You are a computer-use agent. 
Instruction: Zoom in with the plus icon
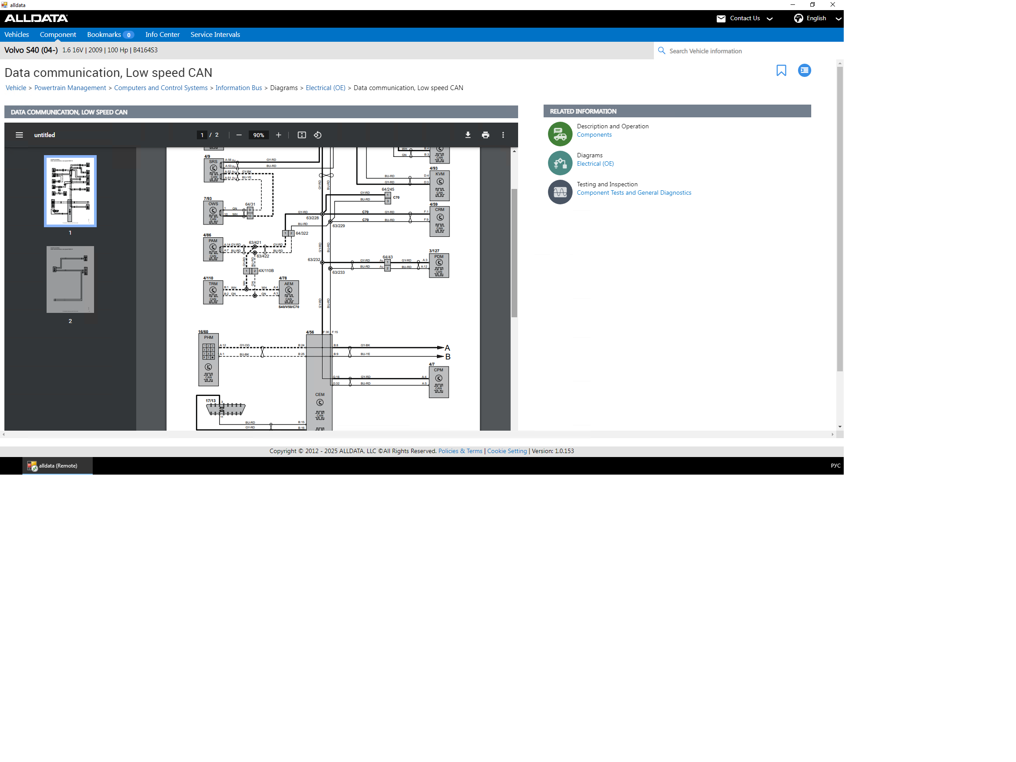[278, 135]
